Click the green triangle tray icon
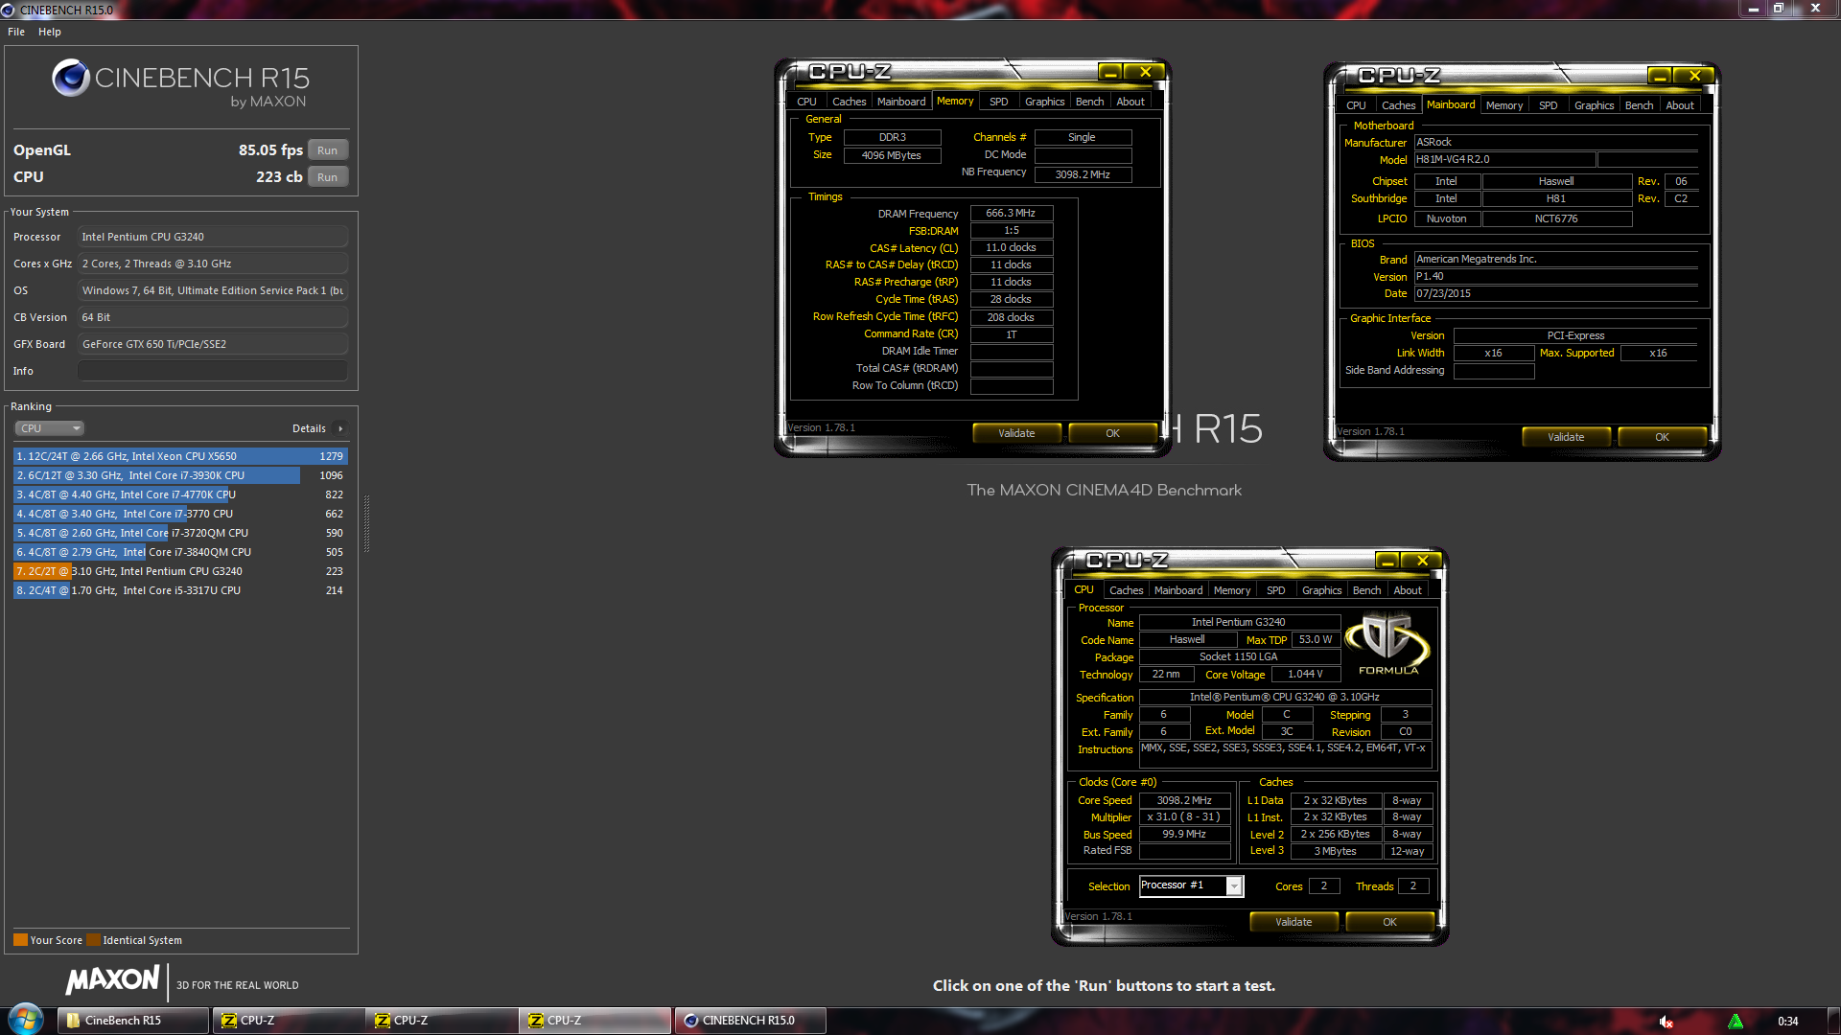Image resolution: width=1841 pixels, height=1035 pixels. coord(1736,1022)
